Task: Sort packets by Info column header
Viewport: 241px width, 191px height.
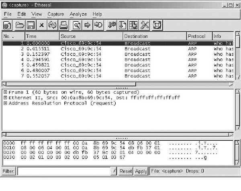Action: pos(223,36)
